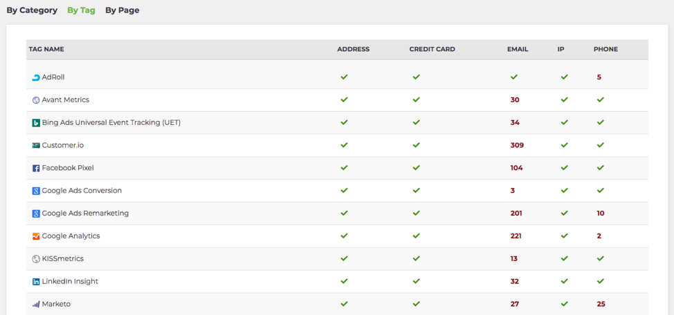Screen dimensions: 674x315
Task: Open the Google Ads Remarketing tag row
Action: coord(337,213)
